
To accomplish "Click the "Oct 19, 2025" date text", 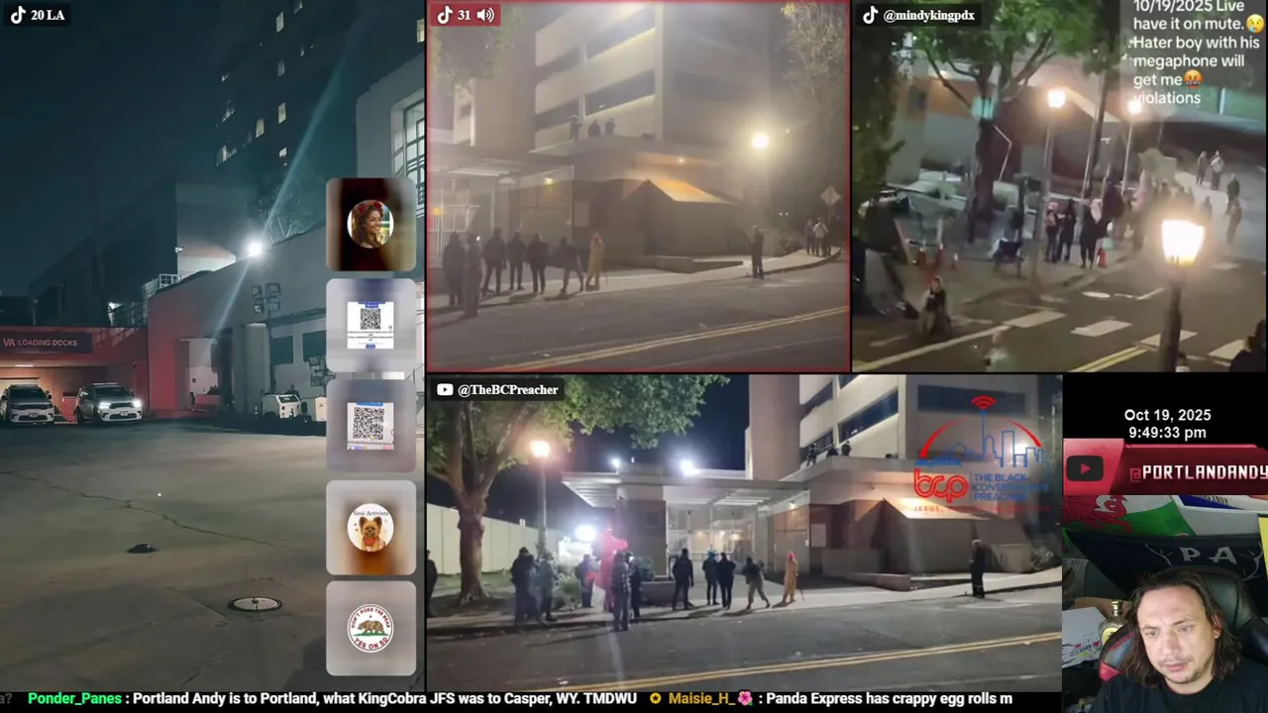I will (x=1167, y=415).
